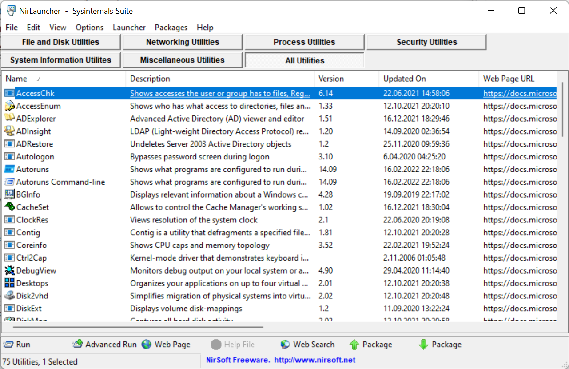This screenshot has height=369, width=569.
Task: Click the Autoruns Command-line icon
Action: (9, 182)
